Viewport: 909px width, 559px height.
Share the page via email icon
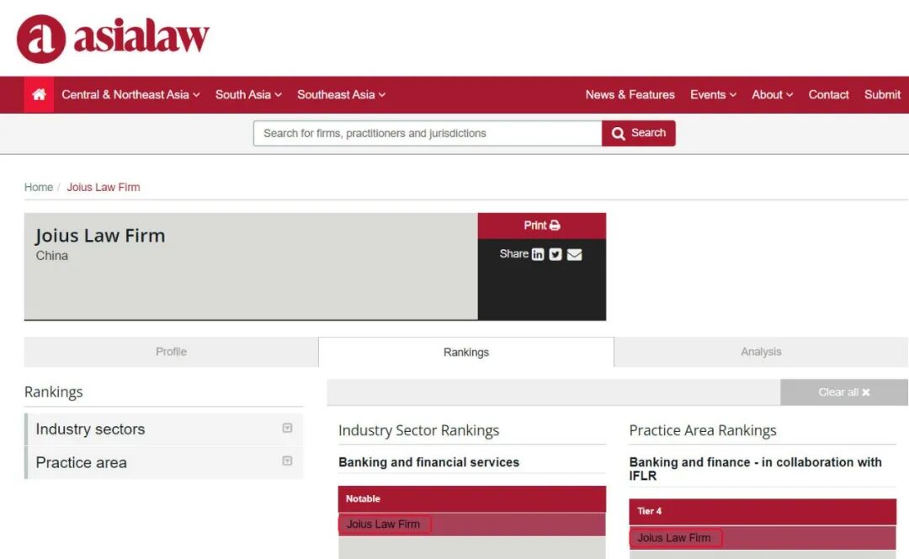point(574,254)
